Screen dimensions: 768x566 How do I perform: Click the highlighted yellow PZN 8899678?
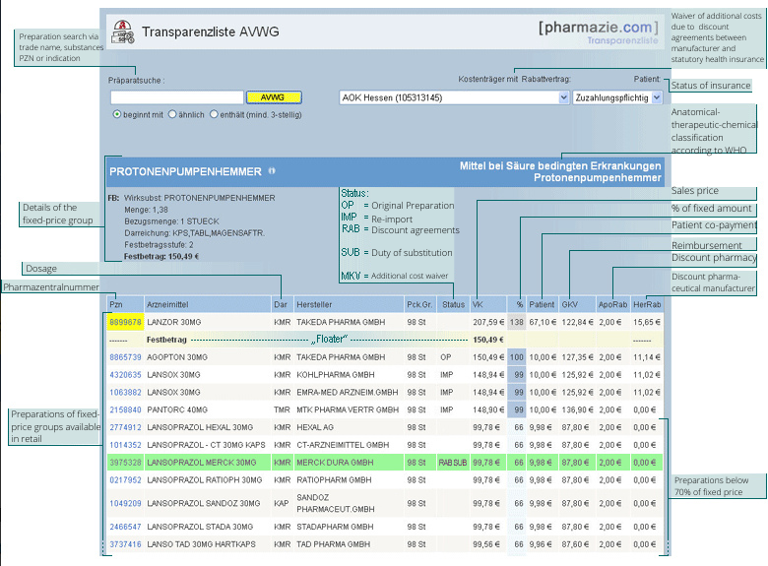(x=125, y=322)
